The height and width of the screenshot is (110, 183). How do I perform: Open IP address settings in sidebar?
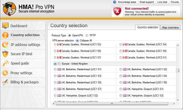click(x=23, y=44)
